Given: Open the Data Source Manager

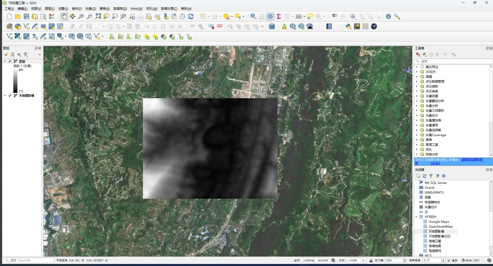Looking at the screenshot, I should [x=9, y=27].
